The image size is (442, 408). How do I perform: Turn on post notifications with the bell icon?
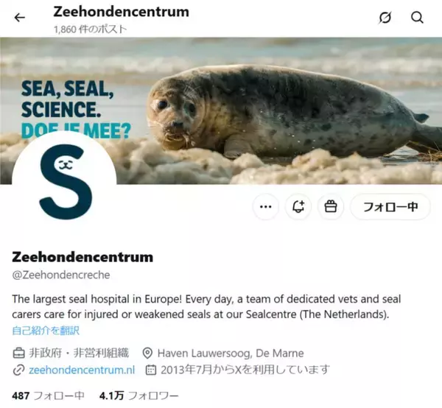298,207
